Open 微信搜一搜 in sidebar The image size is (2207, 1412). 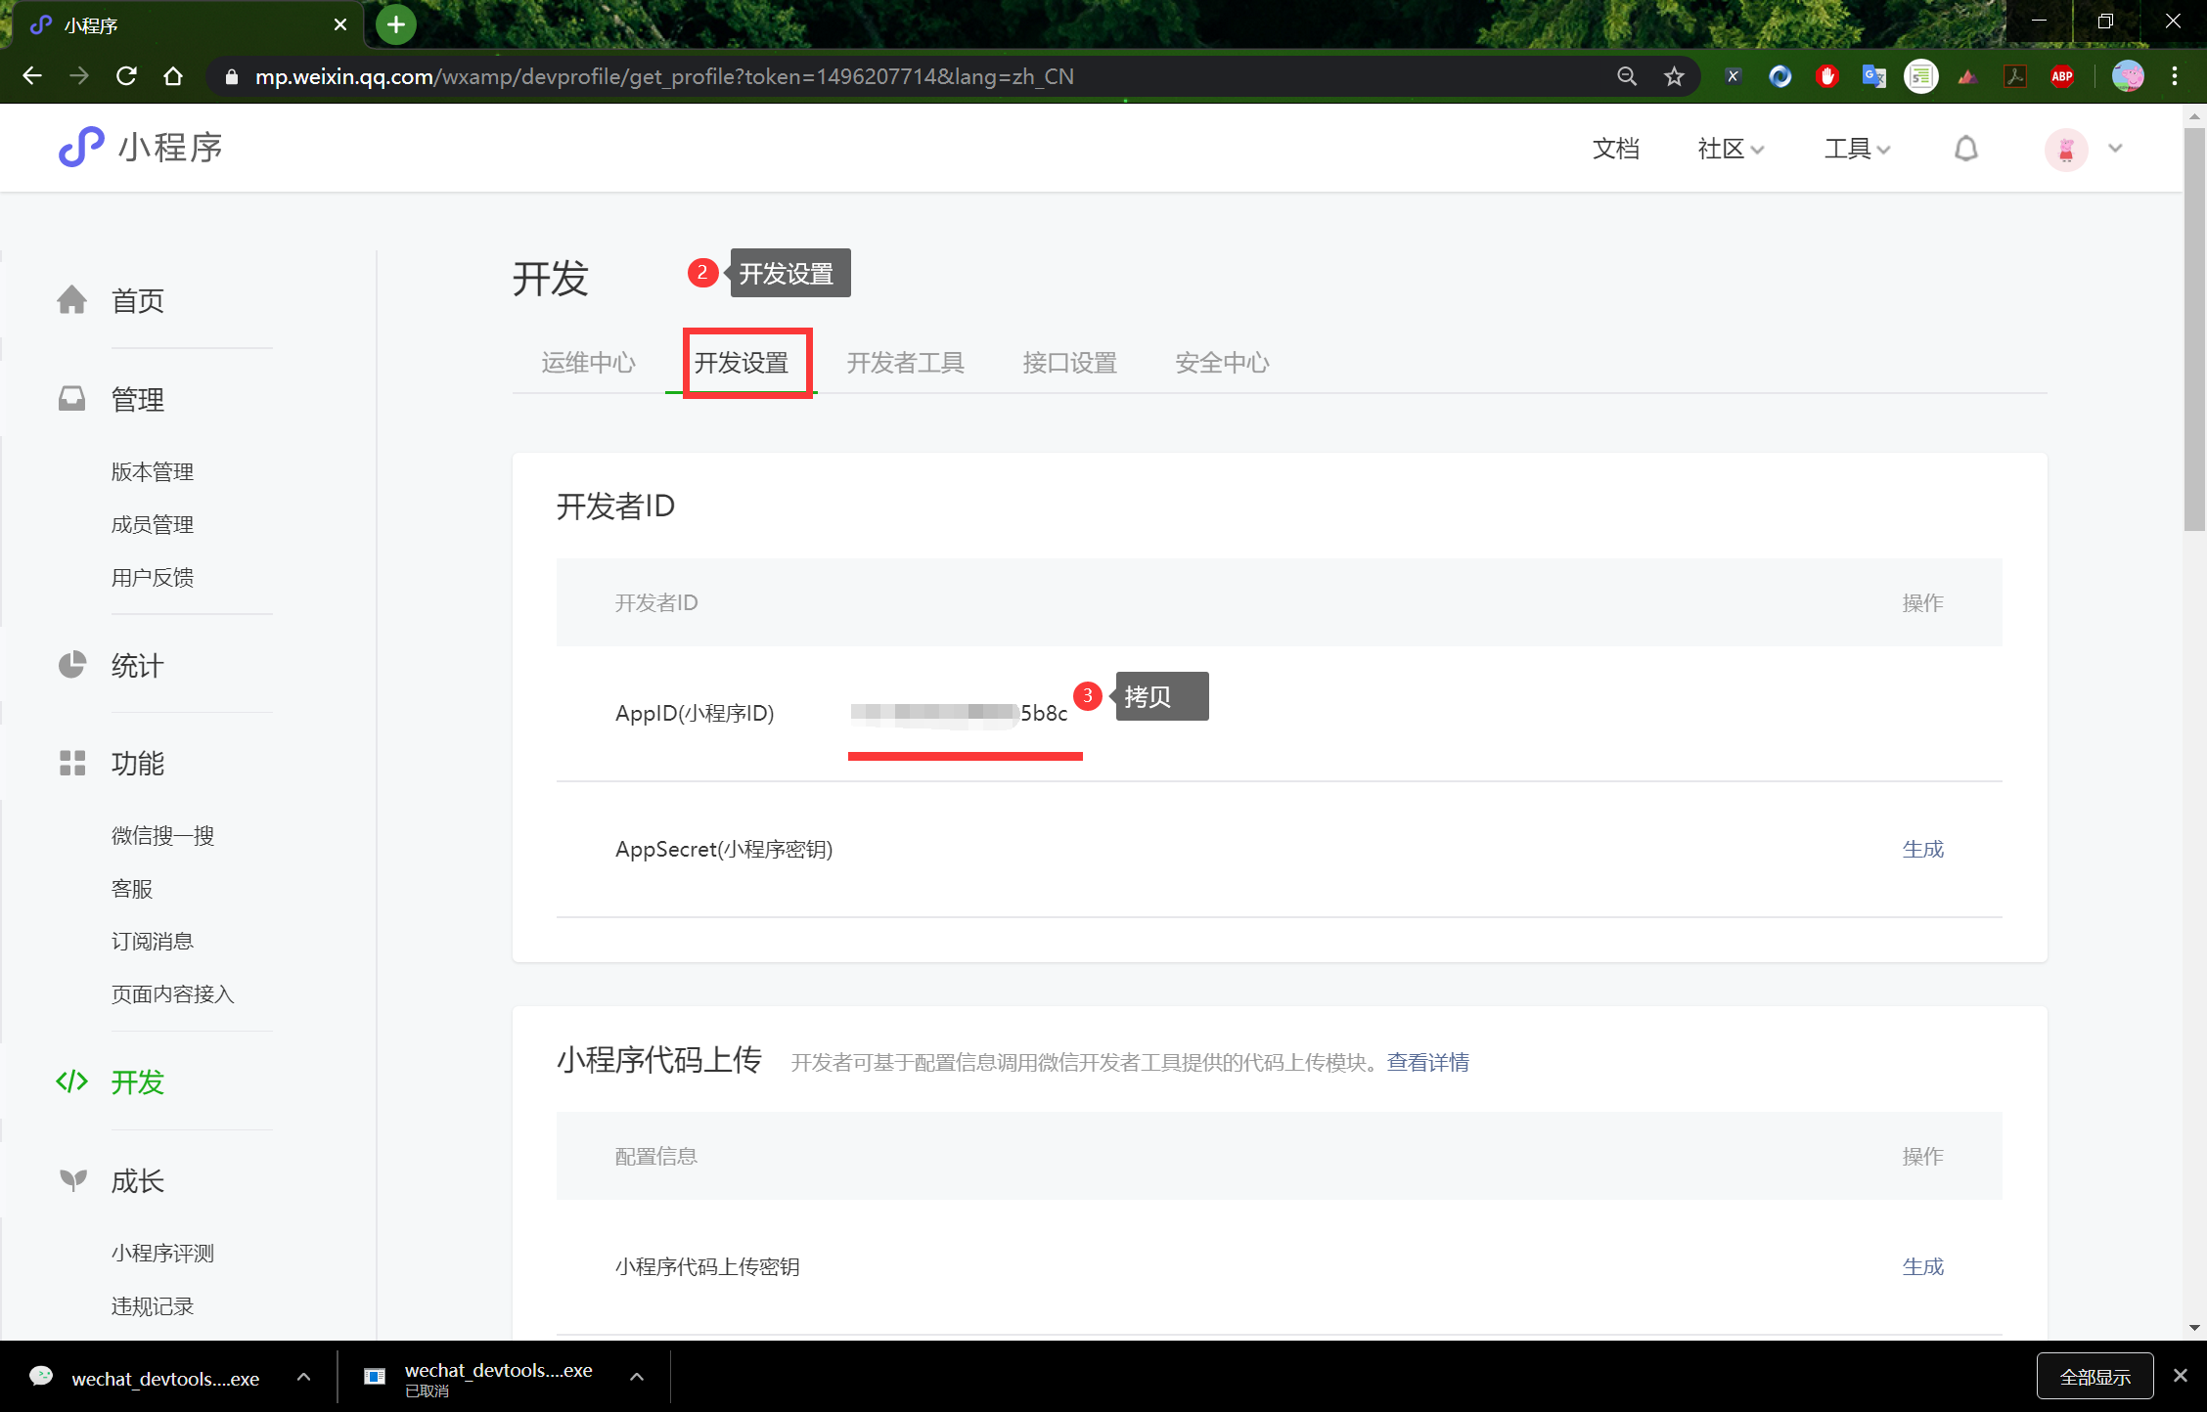[x=162, y=836]
